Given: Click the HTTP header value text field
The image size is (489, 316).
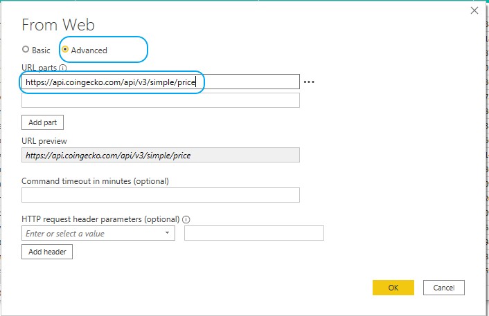Looking at the screenshot, I should pyautogui.click(x=254, y=234).
